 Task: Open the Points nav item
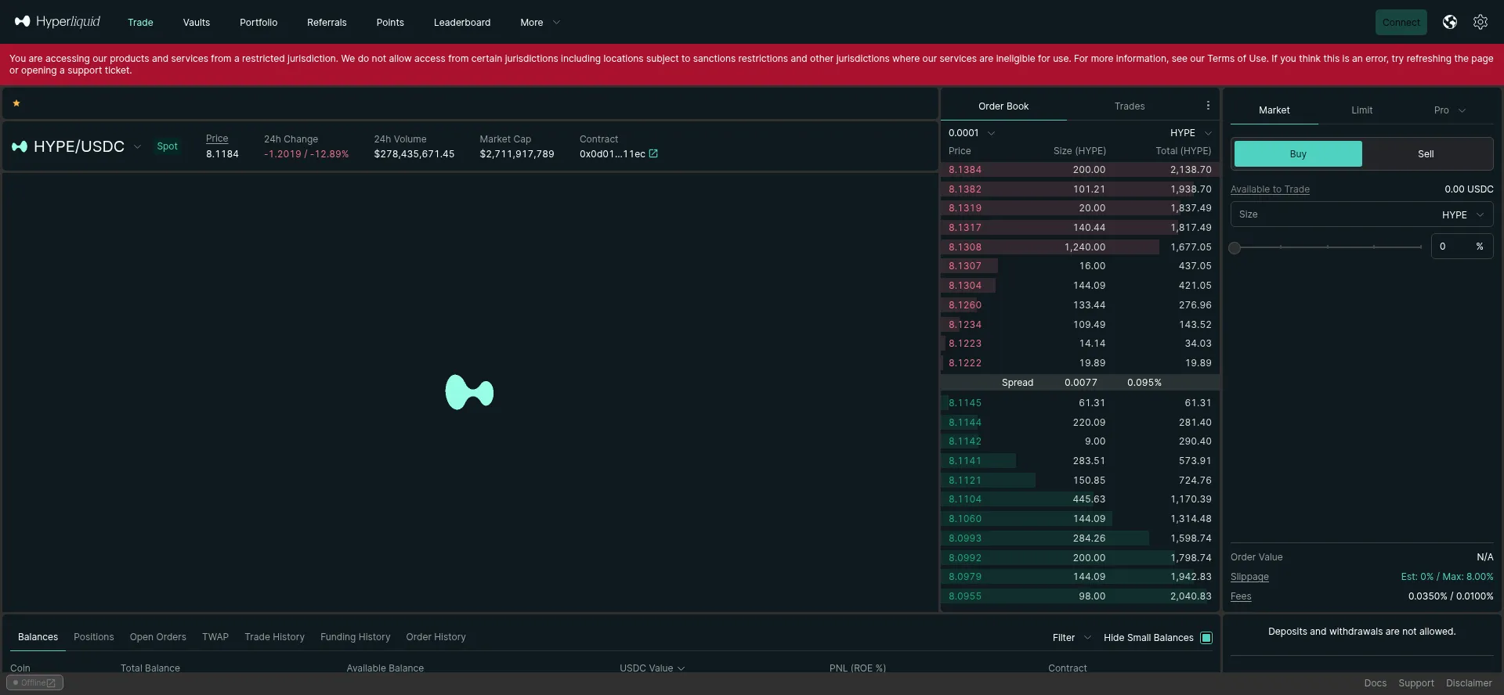(390, 23)
